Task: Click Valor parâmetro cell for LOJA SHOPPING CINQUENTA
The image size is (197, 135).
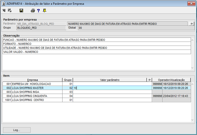Action: (112, 96)
